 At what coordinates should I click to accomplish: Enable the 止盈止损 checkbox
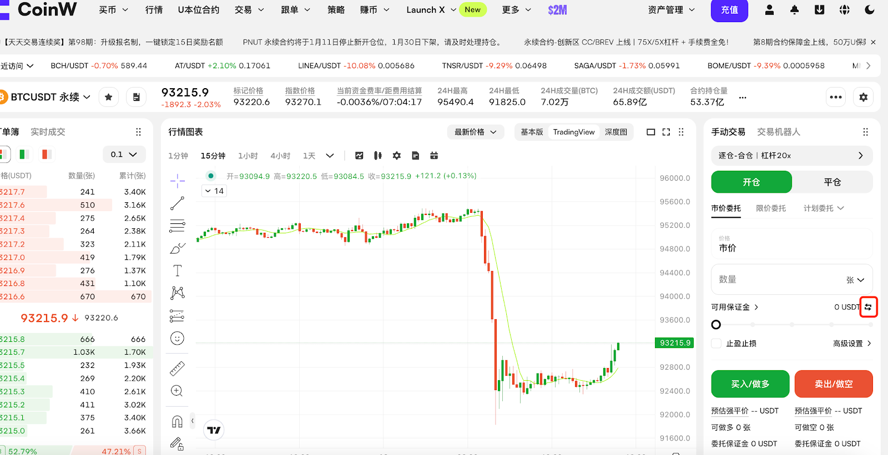(717, 344)
